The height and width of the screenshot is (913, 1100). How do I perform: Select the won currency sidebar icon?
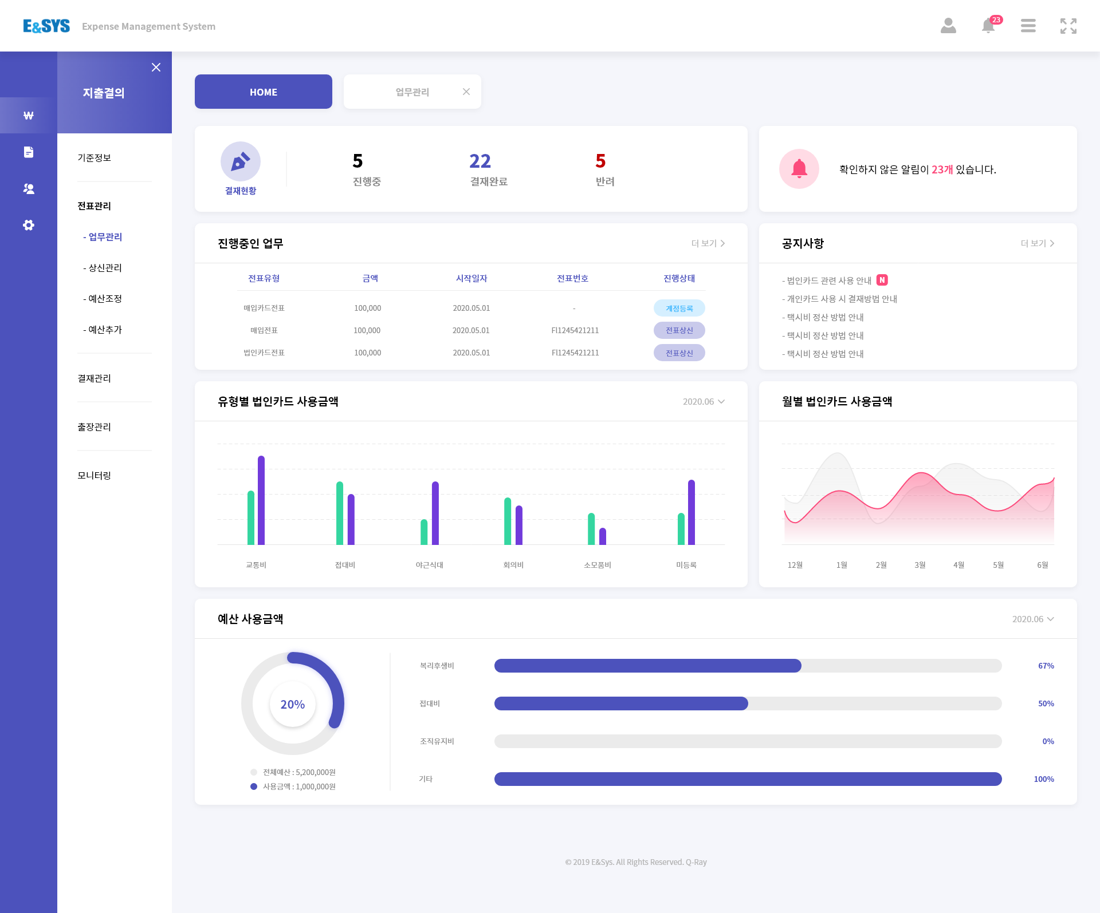point(29,116)
